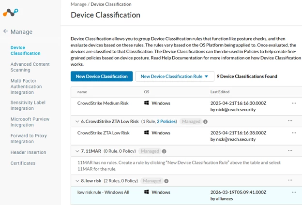Click info icon next to CrowdStrike ZTA Low Risk Managed
The height and width of the screenshot is (205, 302).
[x=205, y=122]
